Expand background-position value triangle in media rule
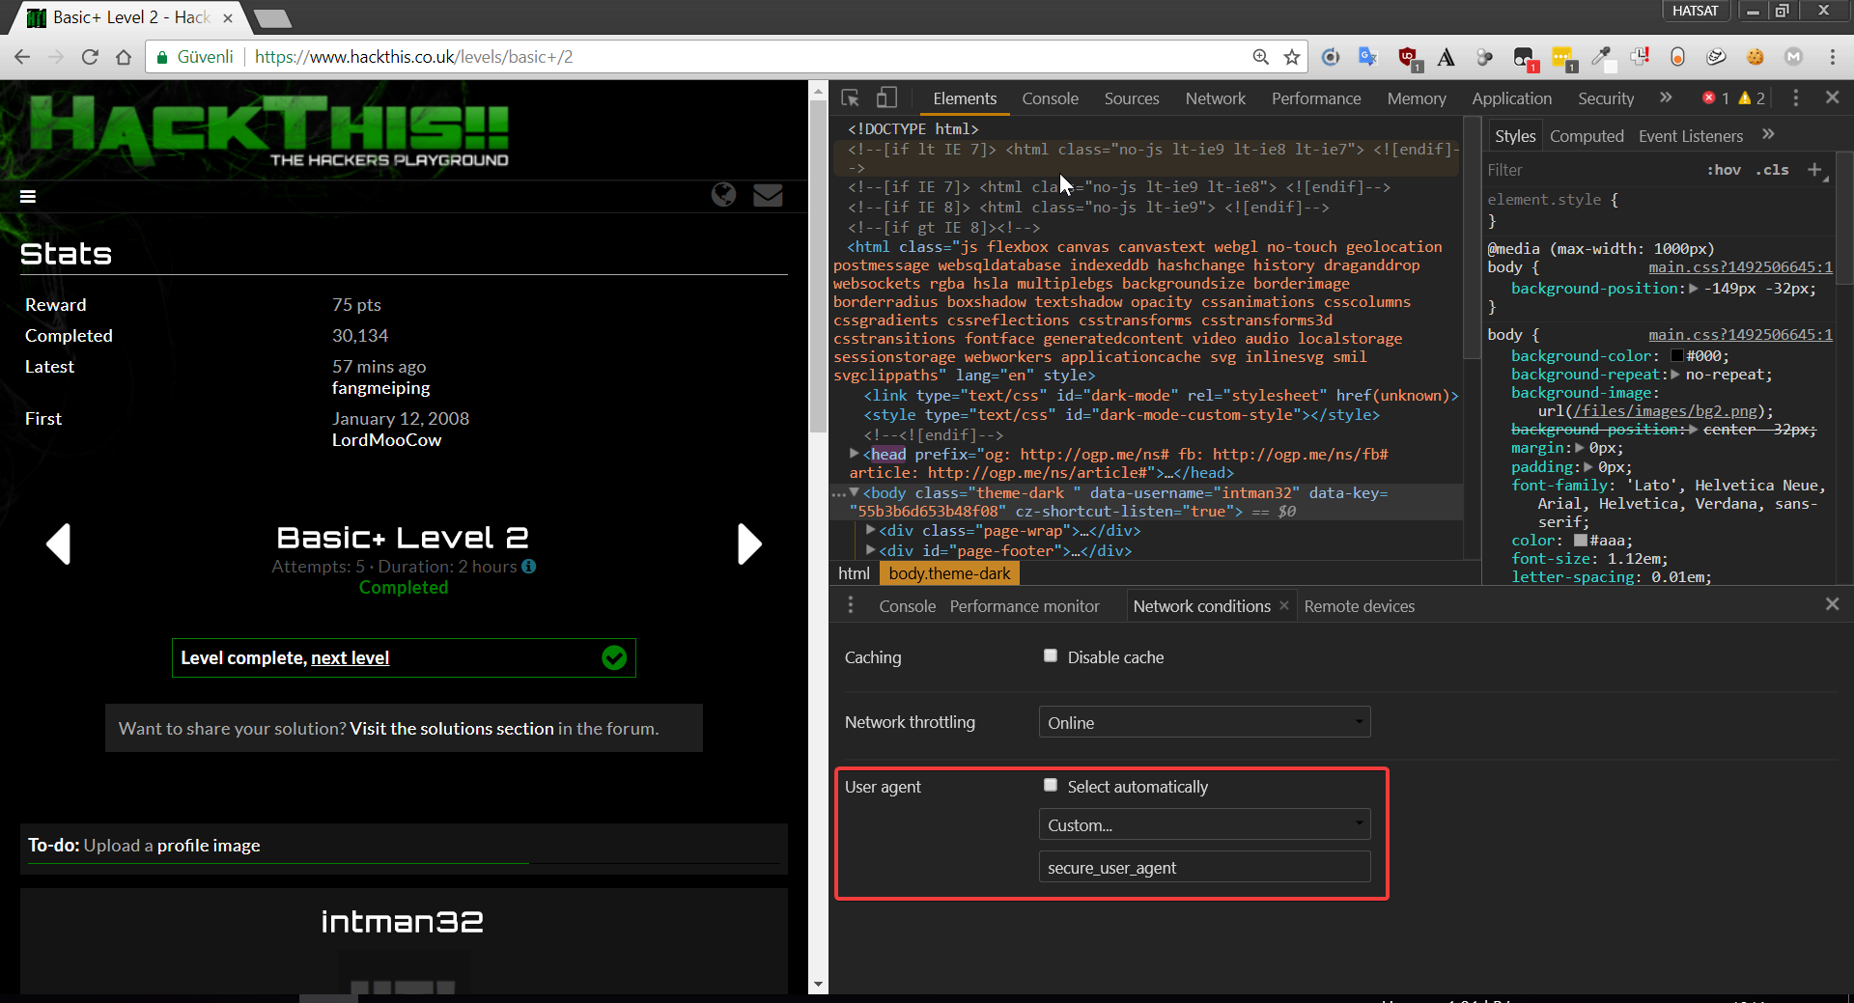The image size is (1854, 1003). pos(1693,289)
